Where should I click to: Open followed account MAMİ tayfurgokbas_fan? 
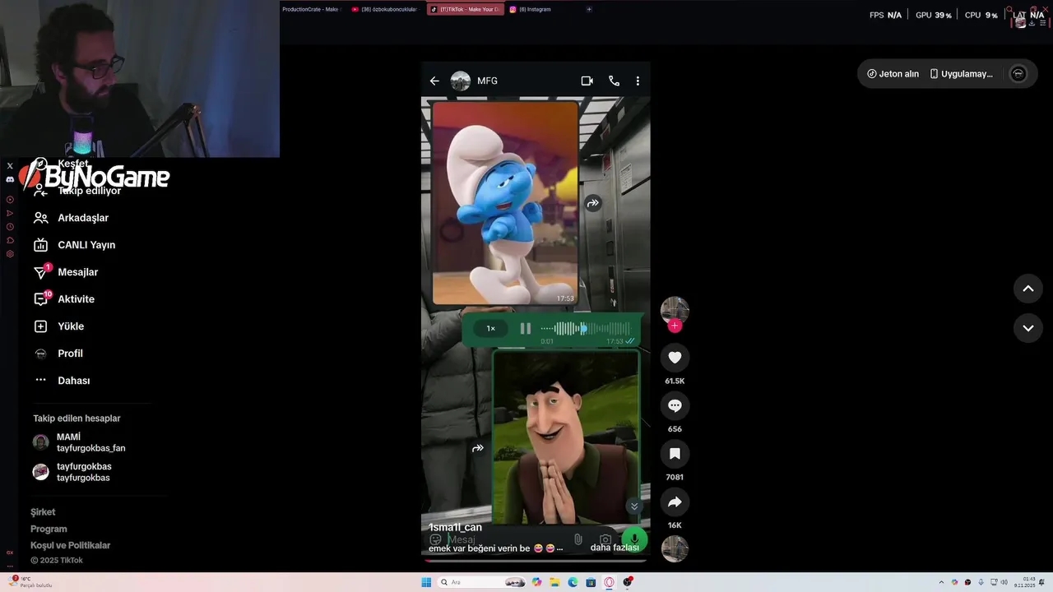pos(79,442)
